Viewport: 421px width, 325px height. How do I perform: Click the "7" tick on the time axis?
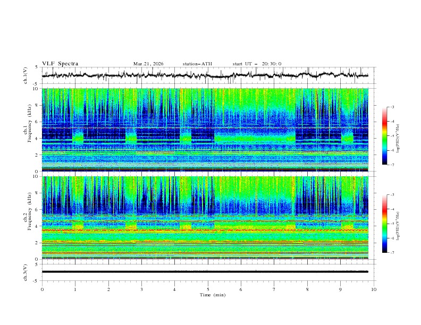point(274,289)
